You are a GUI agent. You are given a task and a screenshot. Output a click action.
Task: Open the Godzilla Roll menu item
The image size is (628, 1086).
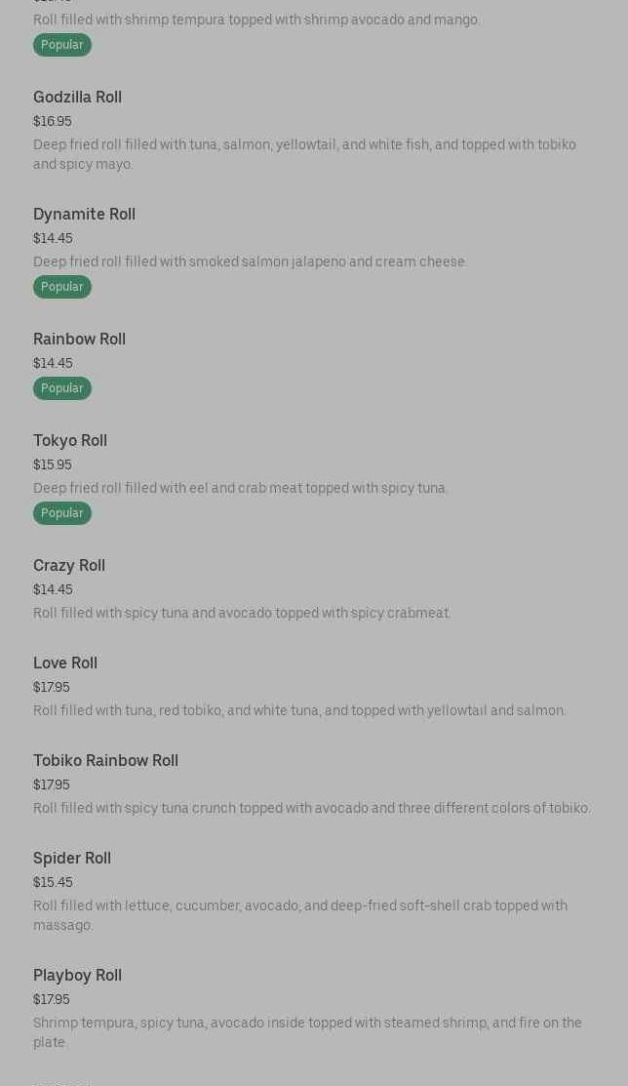77,97
